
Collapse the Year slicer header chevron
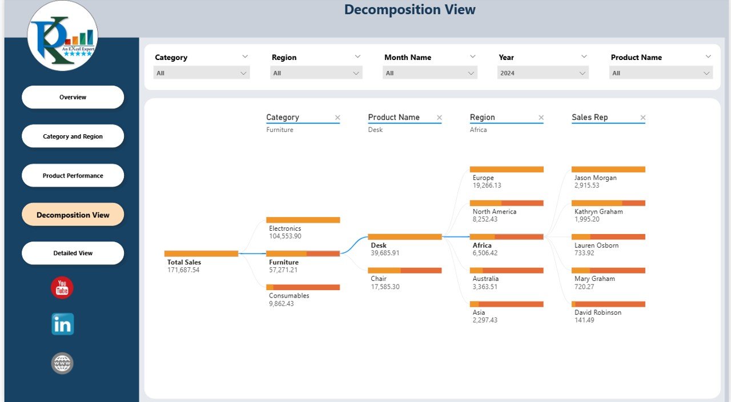(584, 57)
